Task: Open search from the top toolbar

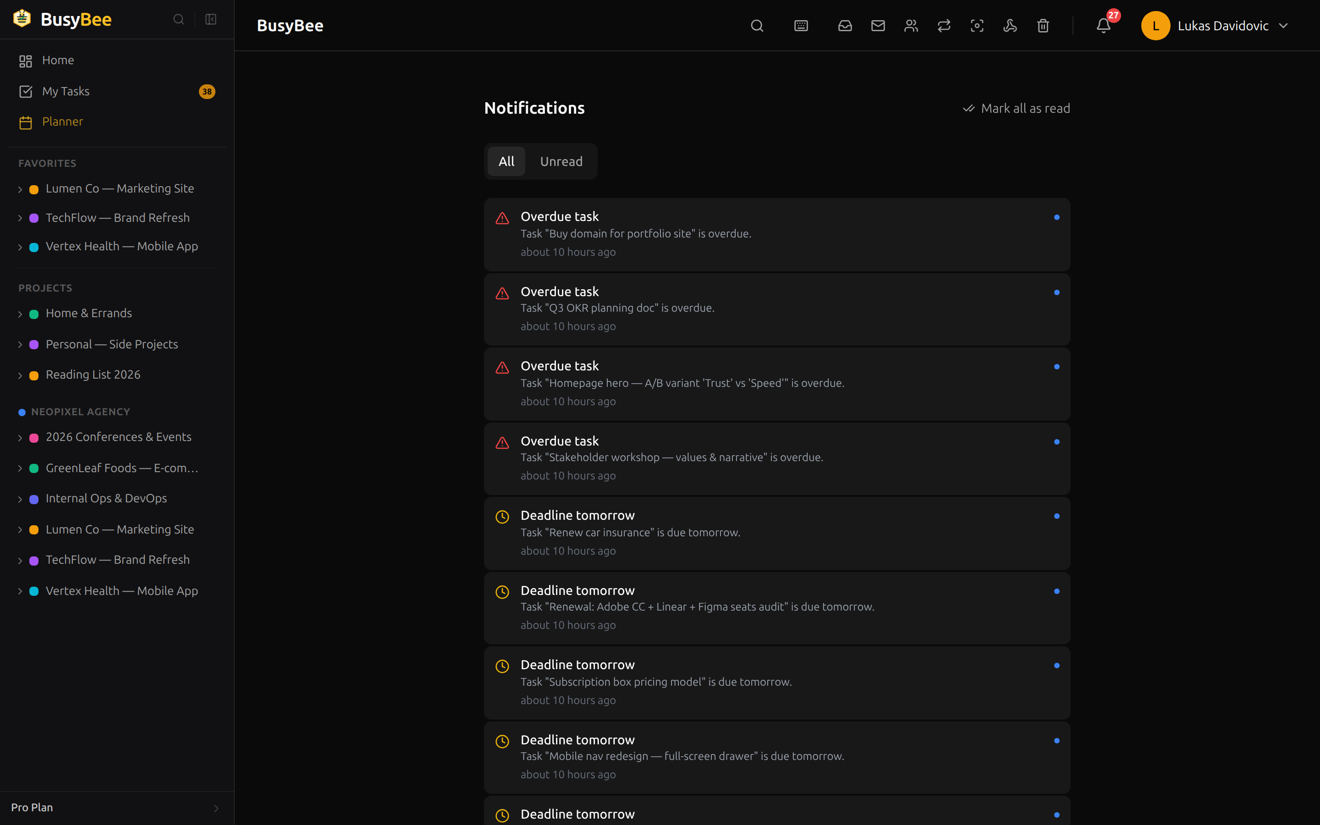Action: coord(757,26)
